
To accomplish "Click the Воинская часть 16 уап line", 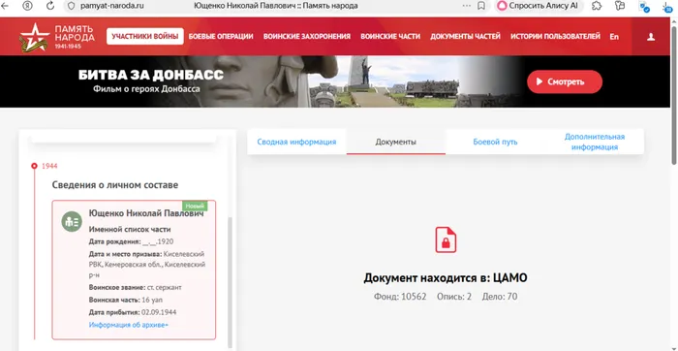I will 125,300.
